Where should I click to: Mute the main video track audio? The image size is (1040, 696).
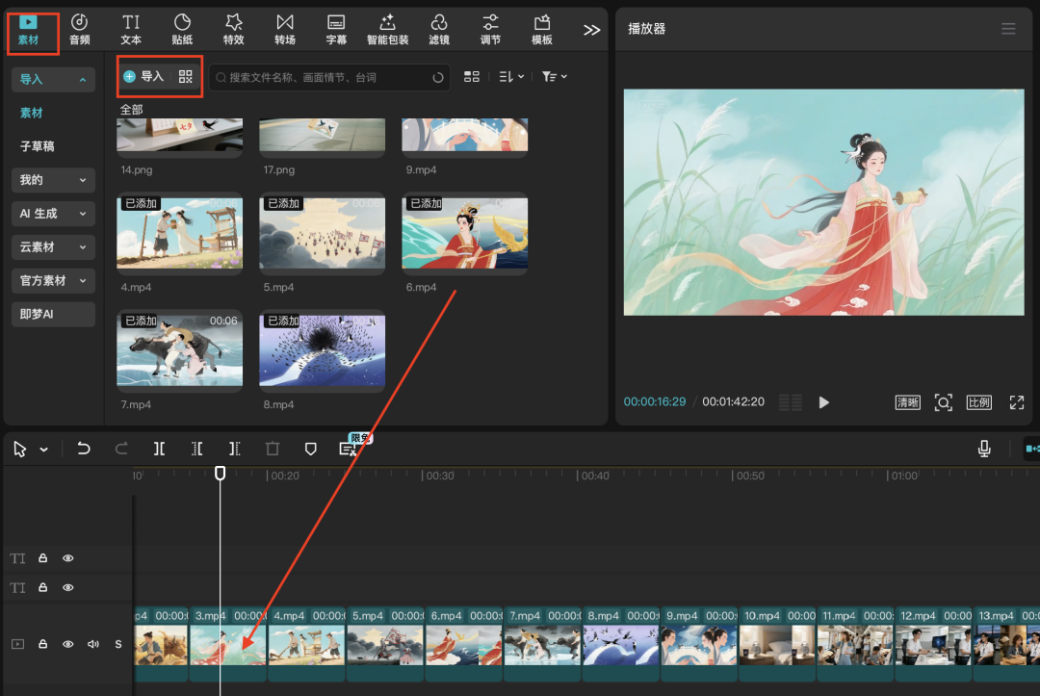[93, 644]
